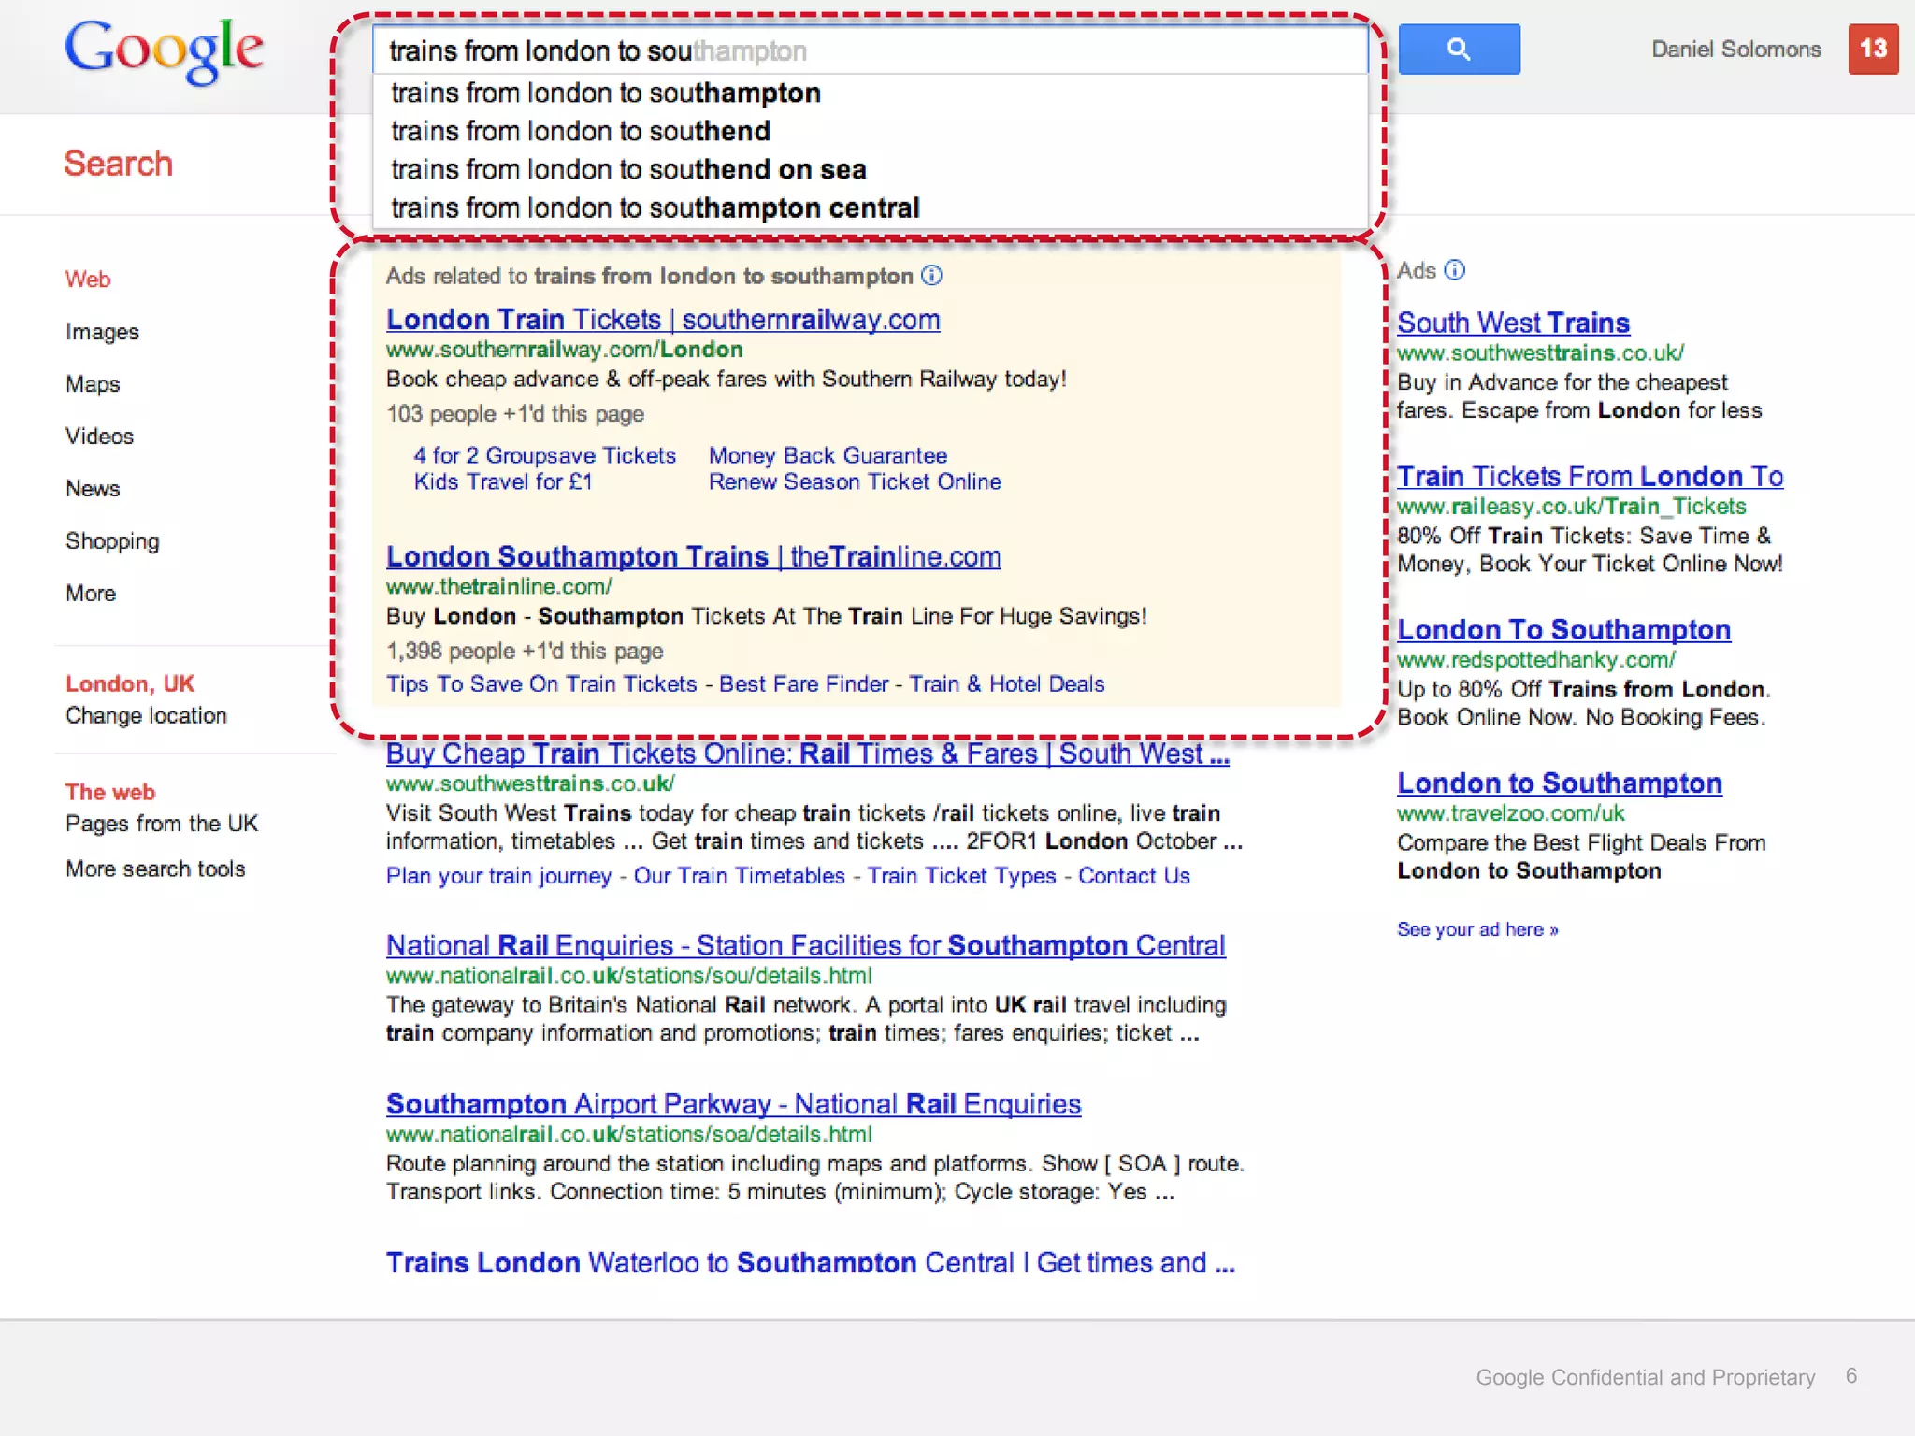Click Renew Season Ticket Online sitelink
The image size is (1915, 1436).
coord(855,481)
